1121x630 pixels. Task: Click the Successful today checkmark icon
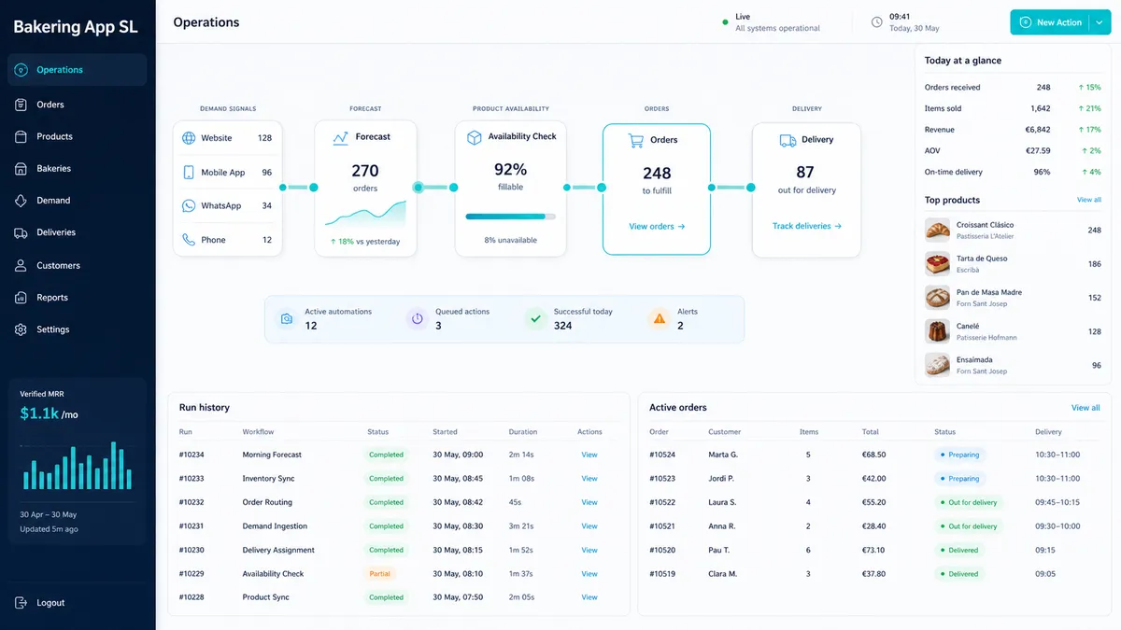(535, 319)
